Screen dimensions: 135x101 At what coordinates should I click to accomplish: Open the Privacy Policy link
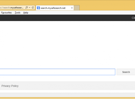[10, 86]
